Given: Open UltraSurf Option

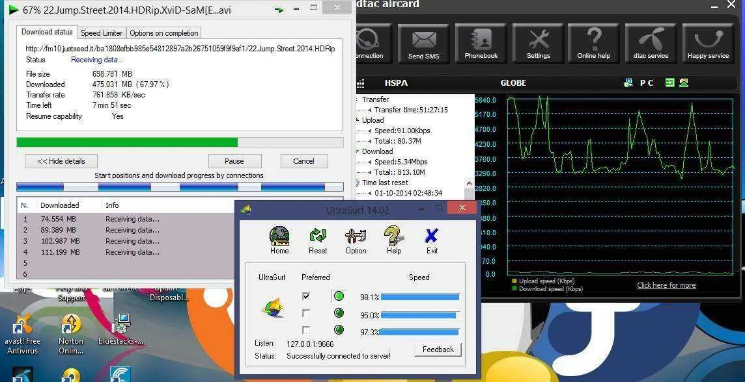Looking at the screenshot, I should point(356,240).
